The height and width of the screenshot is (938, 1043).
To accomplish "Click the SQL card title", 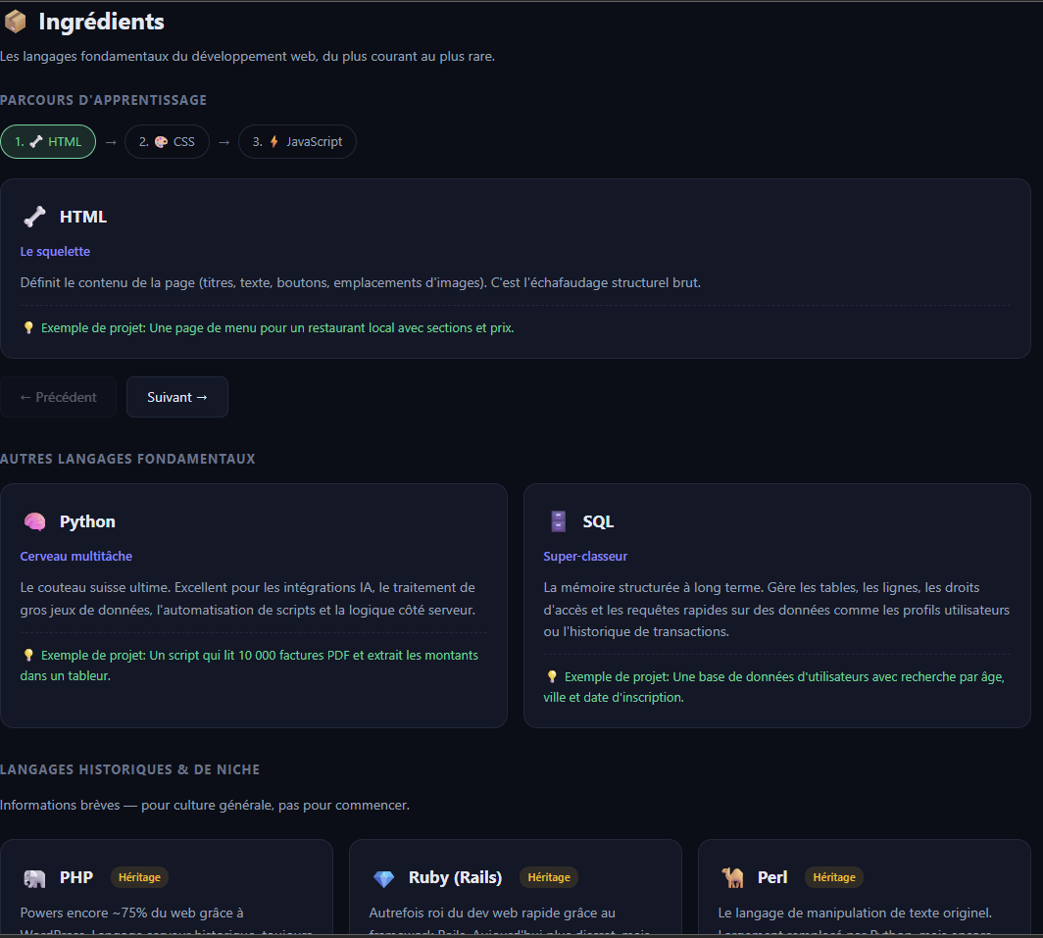I will (598, 521).
